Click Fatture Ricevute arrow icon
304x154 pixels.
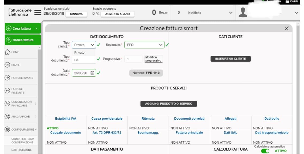[7, 91]
